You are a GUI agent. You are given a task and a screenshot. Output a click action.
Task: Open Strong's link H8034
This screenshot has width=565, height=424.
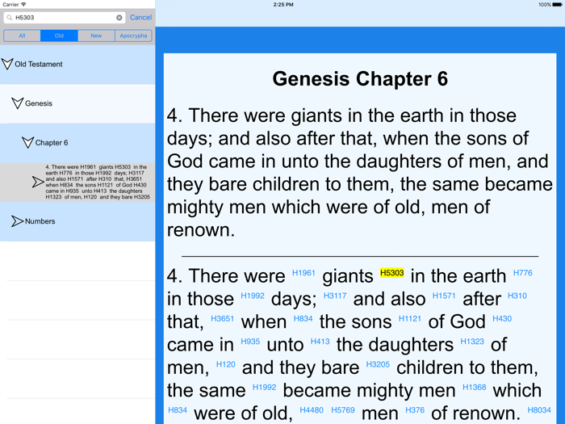[539, 410]
